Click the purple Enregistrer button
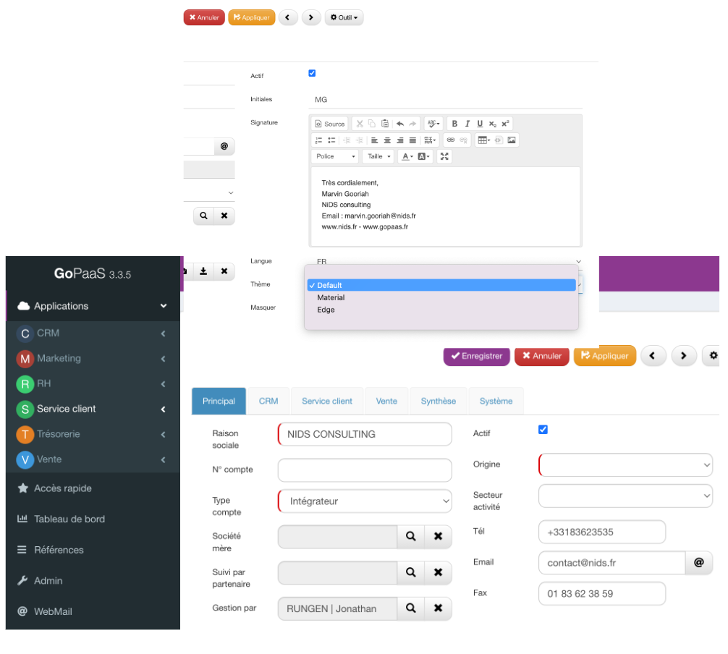The width and height of the screenshot is (728, 654). pyautogui.click(x=476, y=356)
